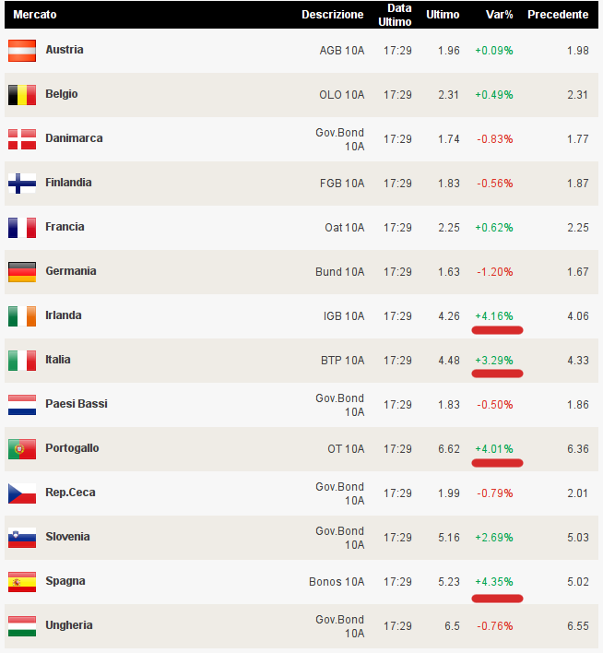Click Spagna's +4.35% variation value
The image size is (603, 653).
click(x=494, y=582)
